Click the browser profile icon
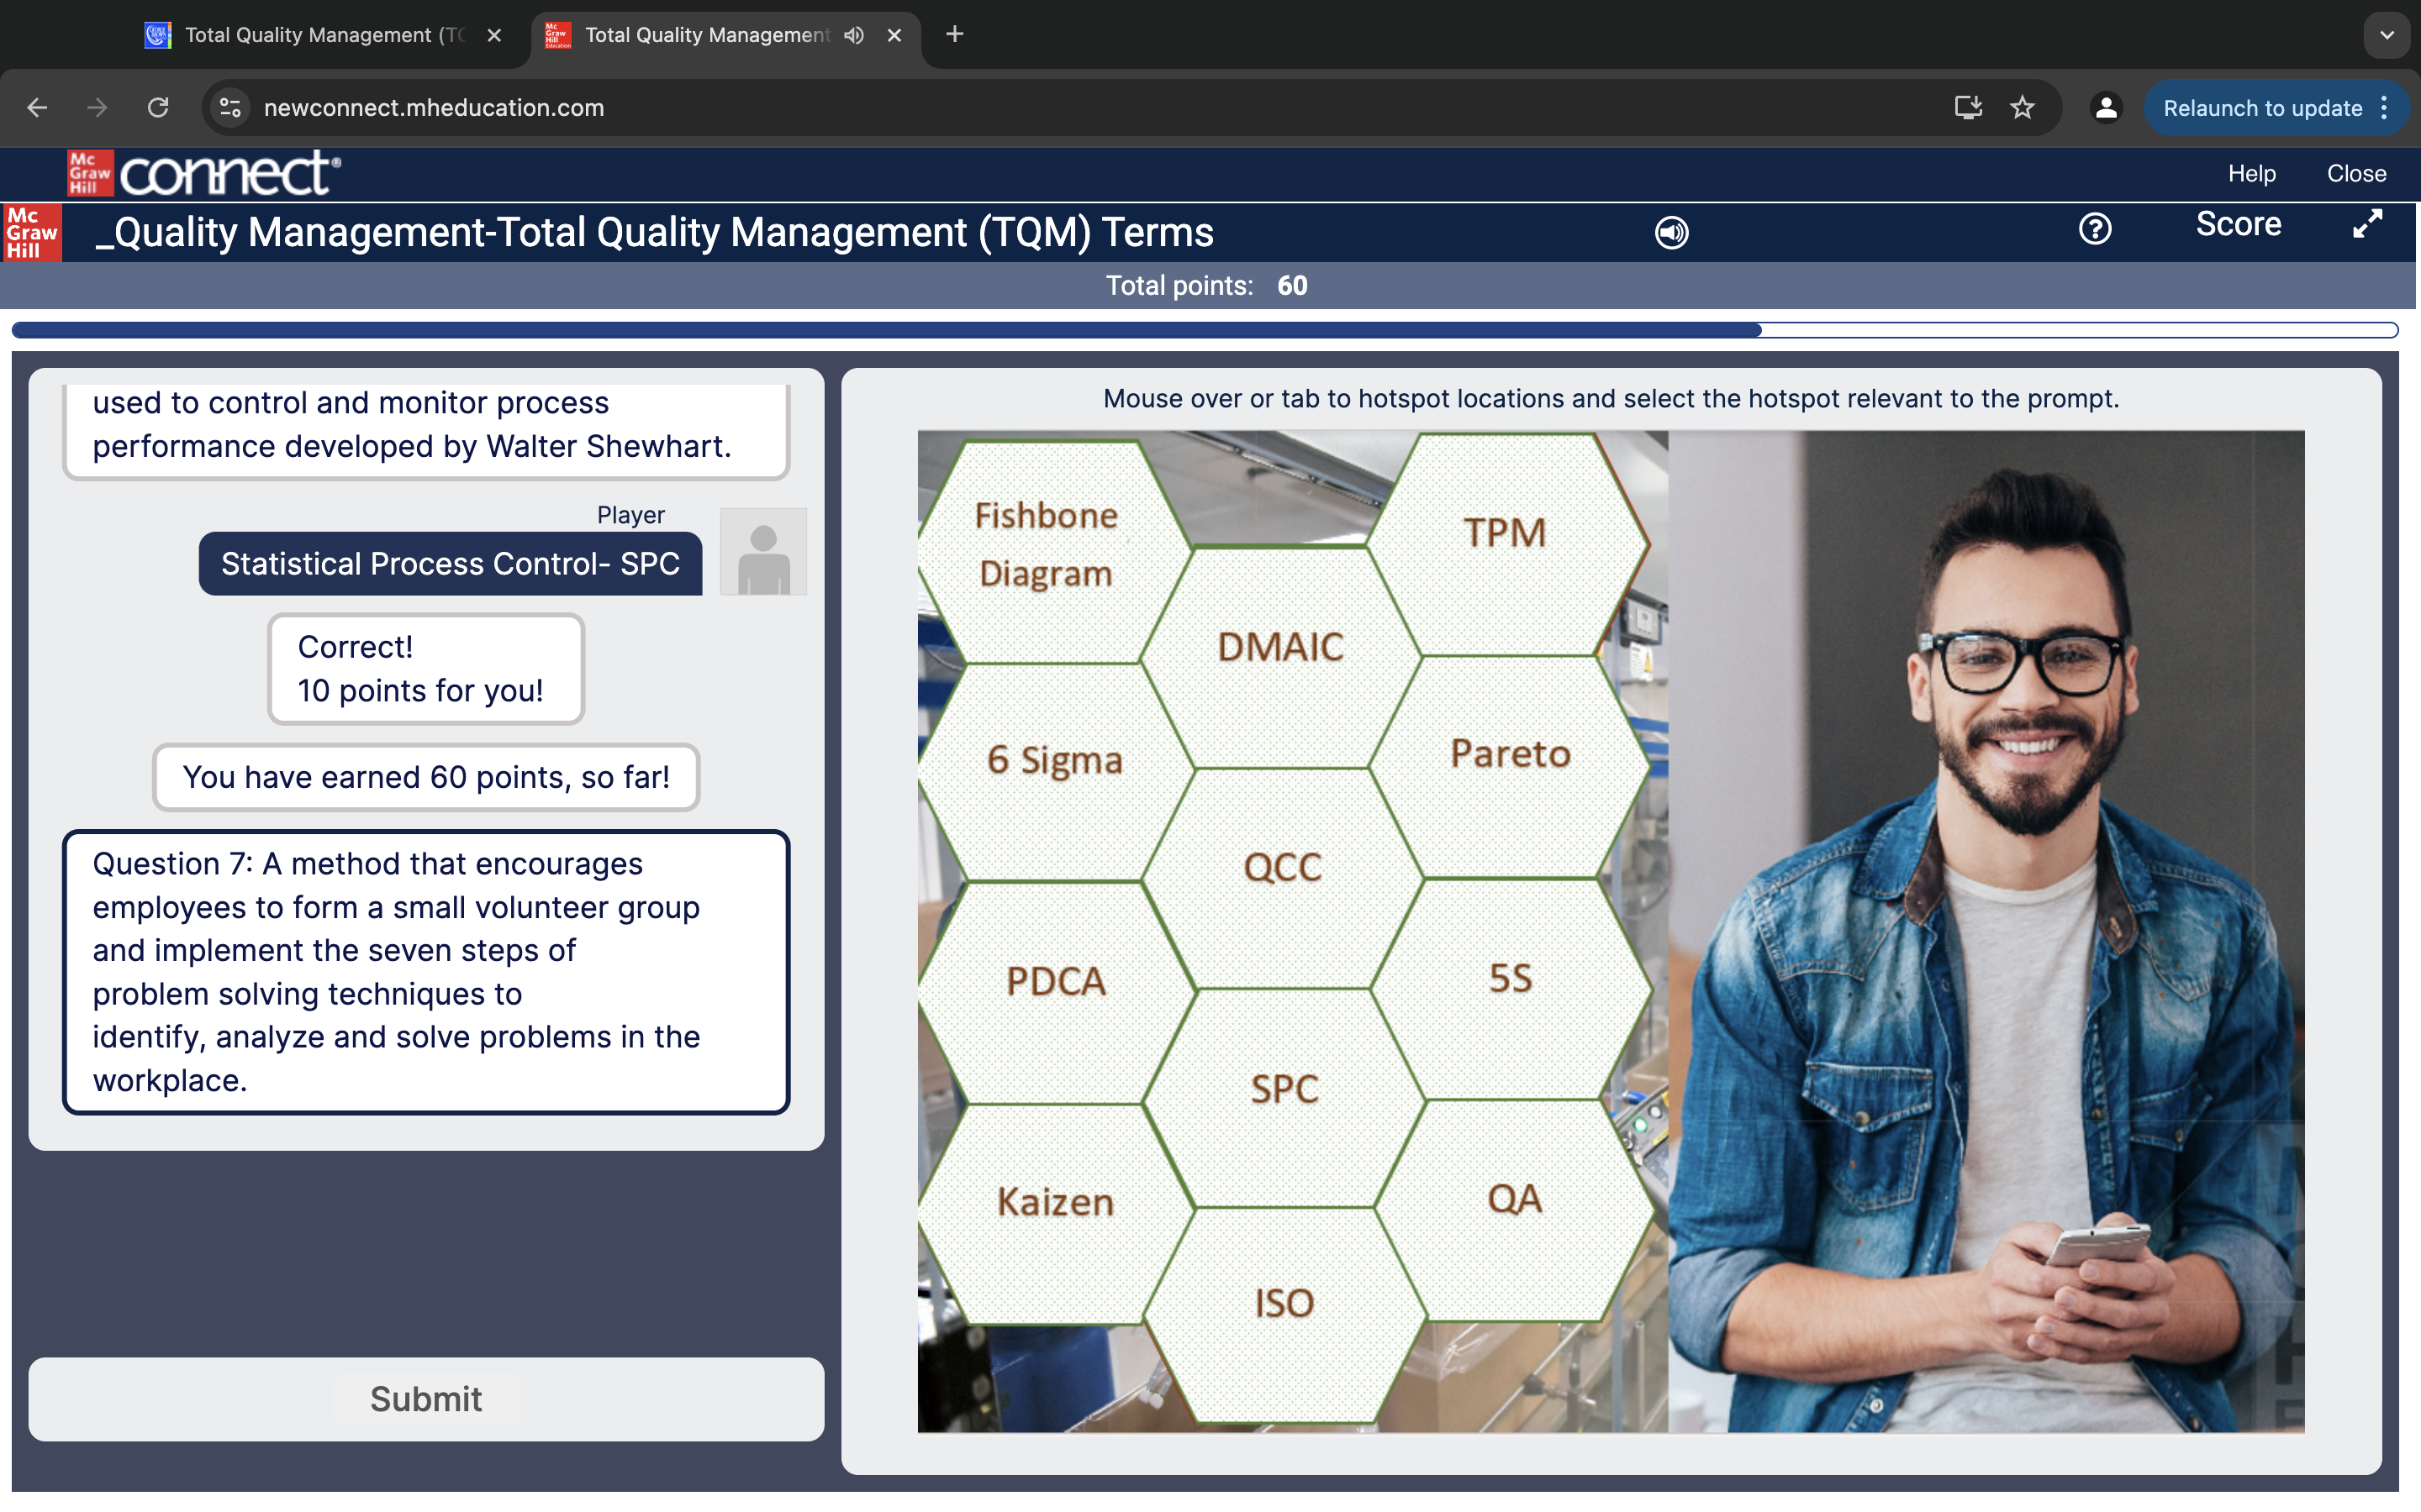 coord(2106,107)
